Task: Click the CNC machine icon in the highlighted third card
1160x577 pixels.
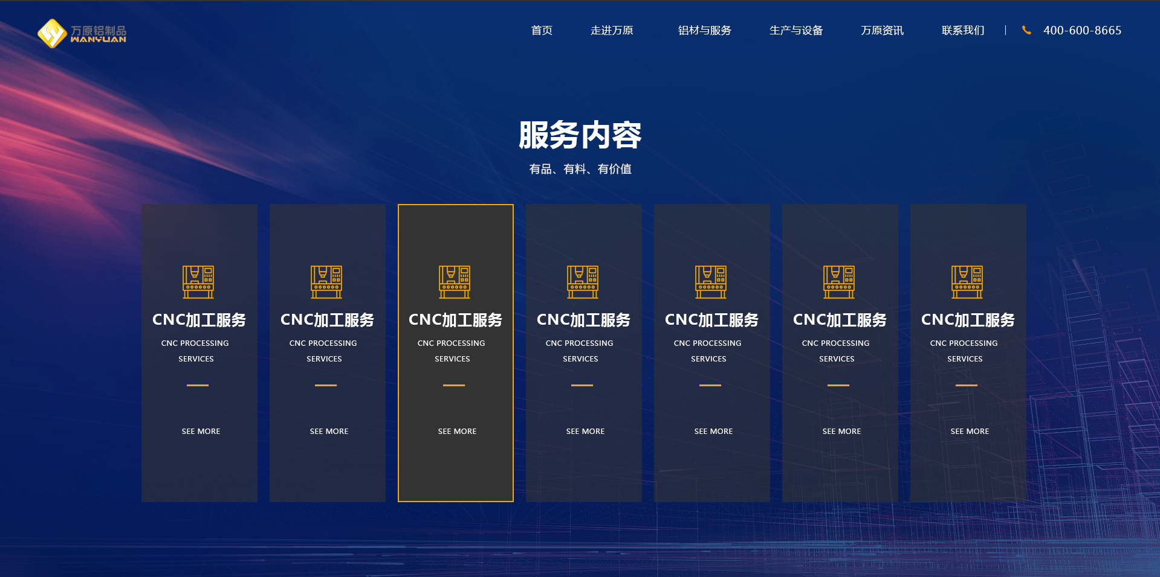Action: click(x=455, y=282)
